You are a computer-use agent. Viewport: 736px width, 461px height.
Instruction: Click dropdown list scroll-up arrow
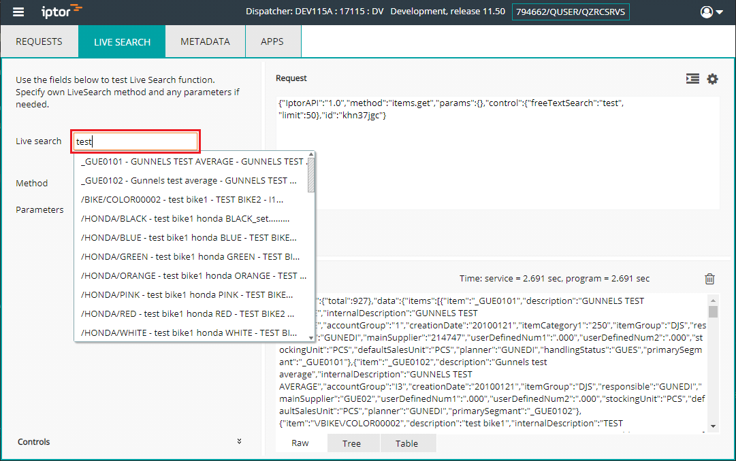(x=310, y=154)
